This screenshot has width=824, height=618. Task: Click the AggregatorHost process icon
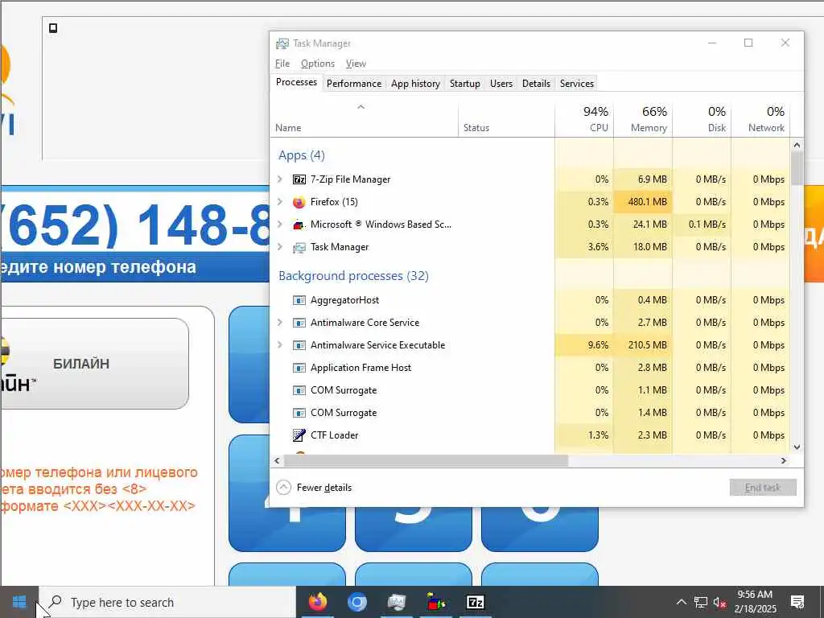299,301
